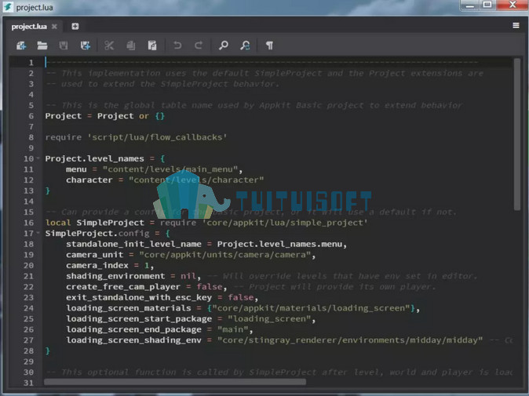The width and height of the screenshot is (529, 396).
Task: Click the camera_index key
Action: [97, 265]
